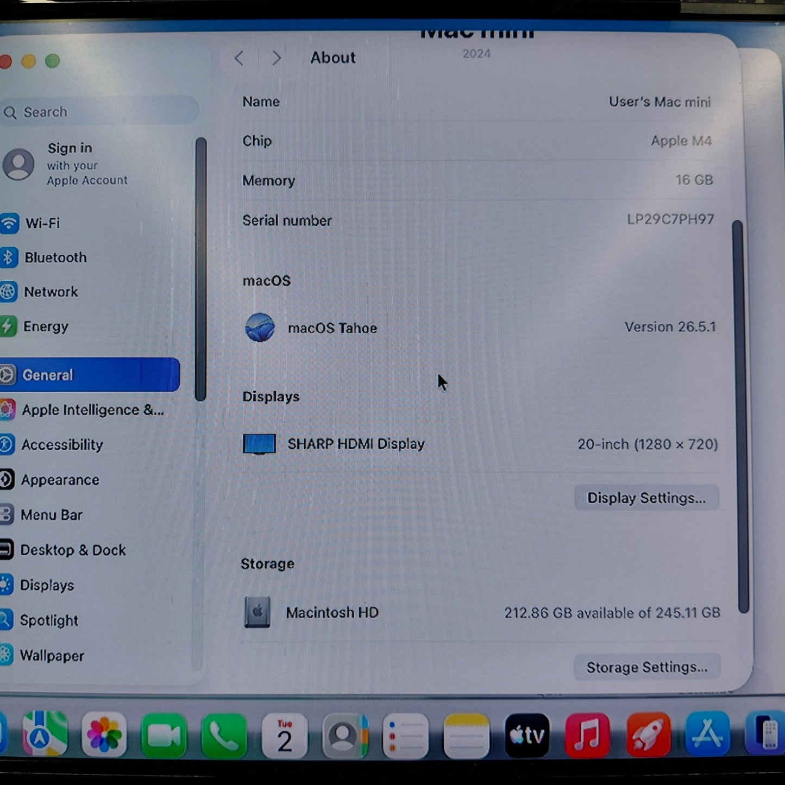This screenshot has height=785, width=785.
Task: Launch Apple TV from the Dock
Action: coord(527,736)
